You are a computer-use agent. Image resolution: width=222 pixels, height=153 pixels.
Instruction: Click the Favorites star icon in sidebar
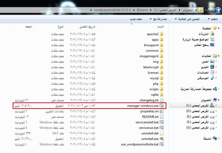pos(215,28)
